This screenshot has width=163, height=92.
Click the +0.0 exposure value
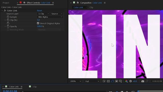[x=135, y=81]
